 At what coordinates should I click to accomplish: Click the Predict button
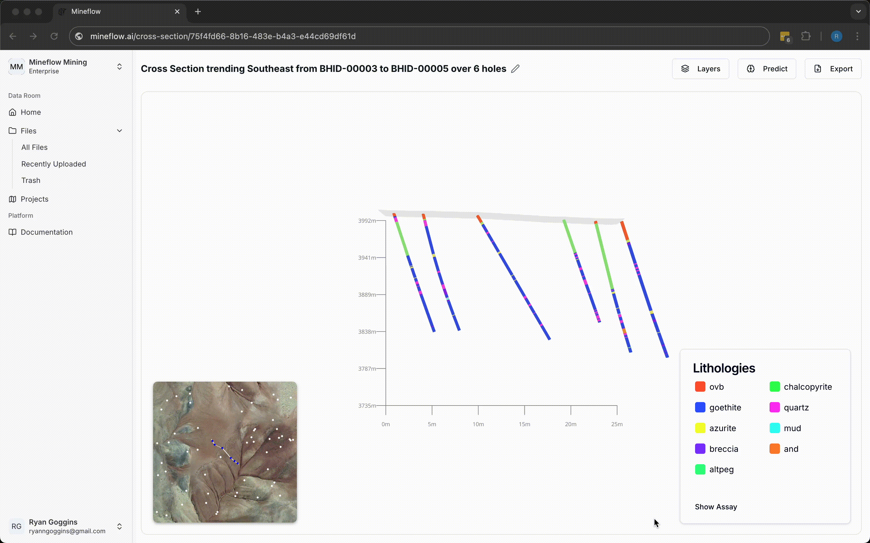click(766, 68)
